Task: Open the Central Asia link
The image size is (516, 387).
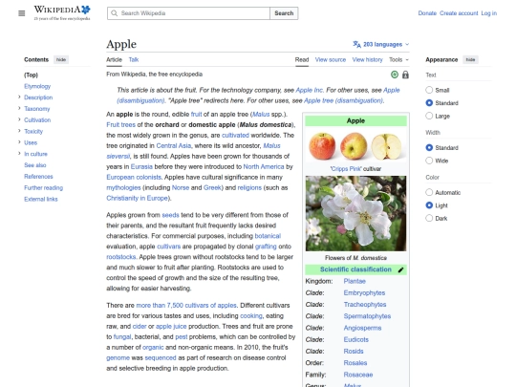Action: click(x=173, y=146)
